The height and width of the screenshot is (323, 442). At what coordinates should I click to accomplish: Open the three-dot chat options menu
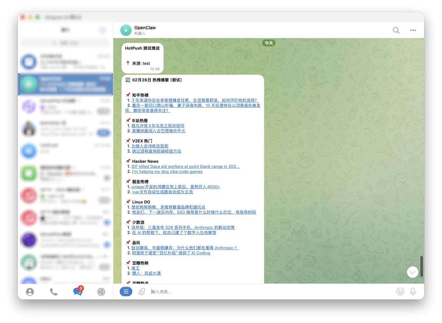(x=413, y=30)
